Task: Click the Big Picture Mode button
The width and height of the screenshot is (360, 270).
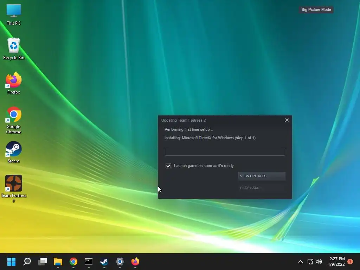Action: pos(316,9)
